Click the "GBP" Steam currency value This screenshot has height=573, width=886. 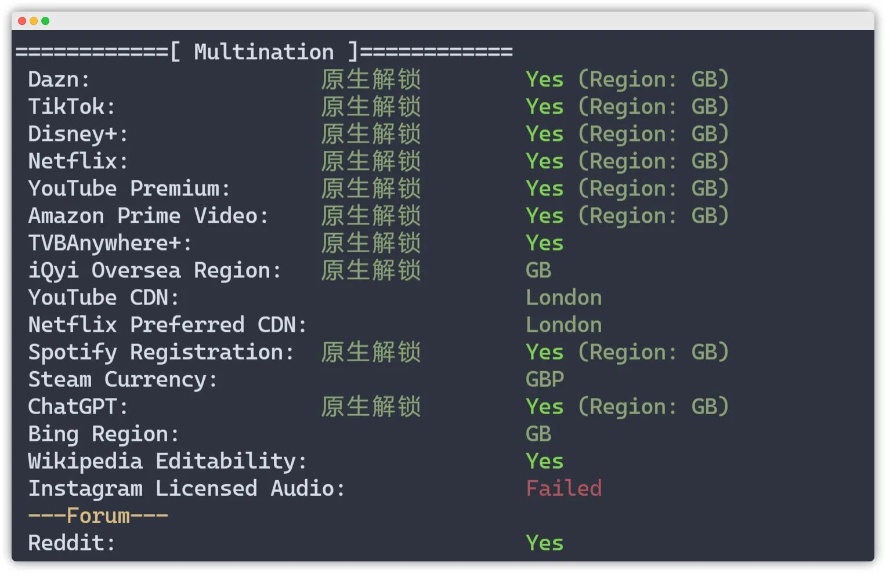coord(545,379)
